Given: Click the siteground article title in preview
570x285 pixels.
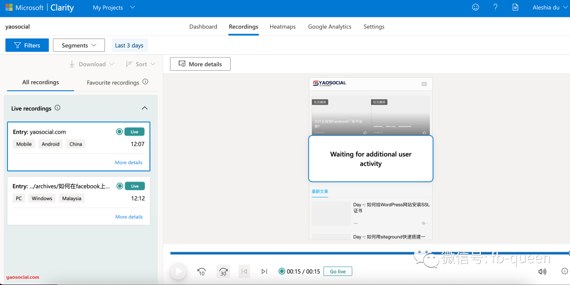Looking at the screenshot, I should [x=388, y=236].
